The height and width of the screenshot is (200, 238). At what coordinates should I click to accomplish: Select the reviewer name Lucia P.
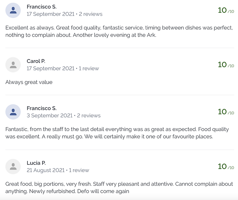(36, 163)
